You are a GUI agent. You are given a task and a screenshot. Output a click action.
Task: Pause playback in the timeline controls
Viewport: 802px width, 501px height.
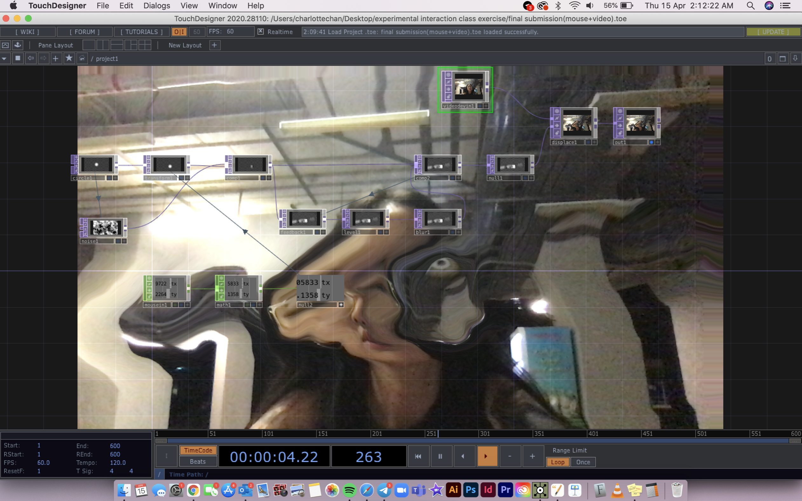[x=440, y=456]
